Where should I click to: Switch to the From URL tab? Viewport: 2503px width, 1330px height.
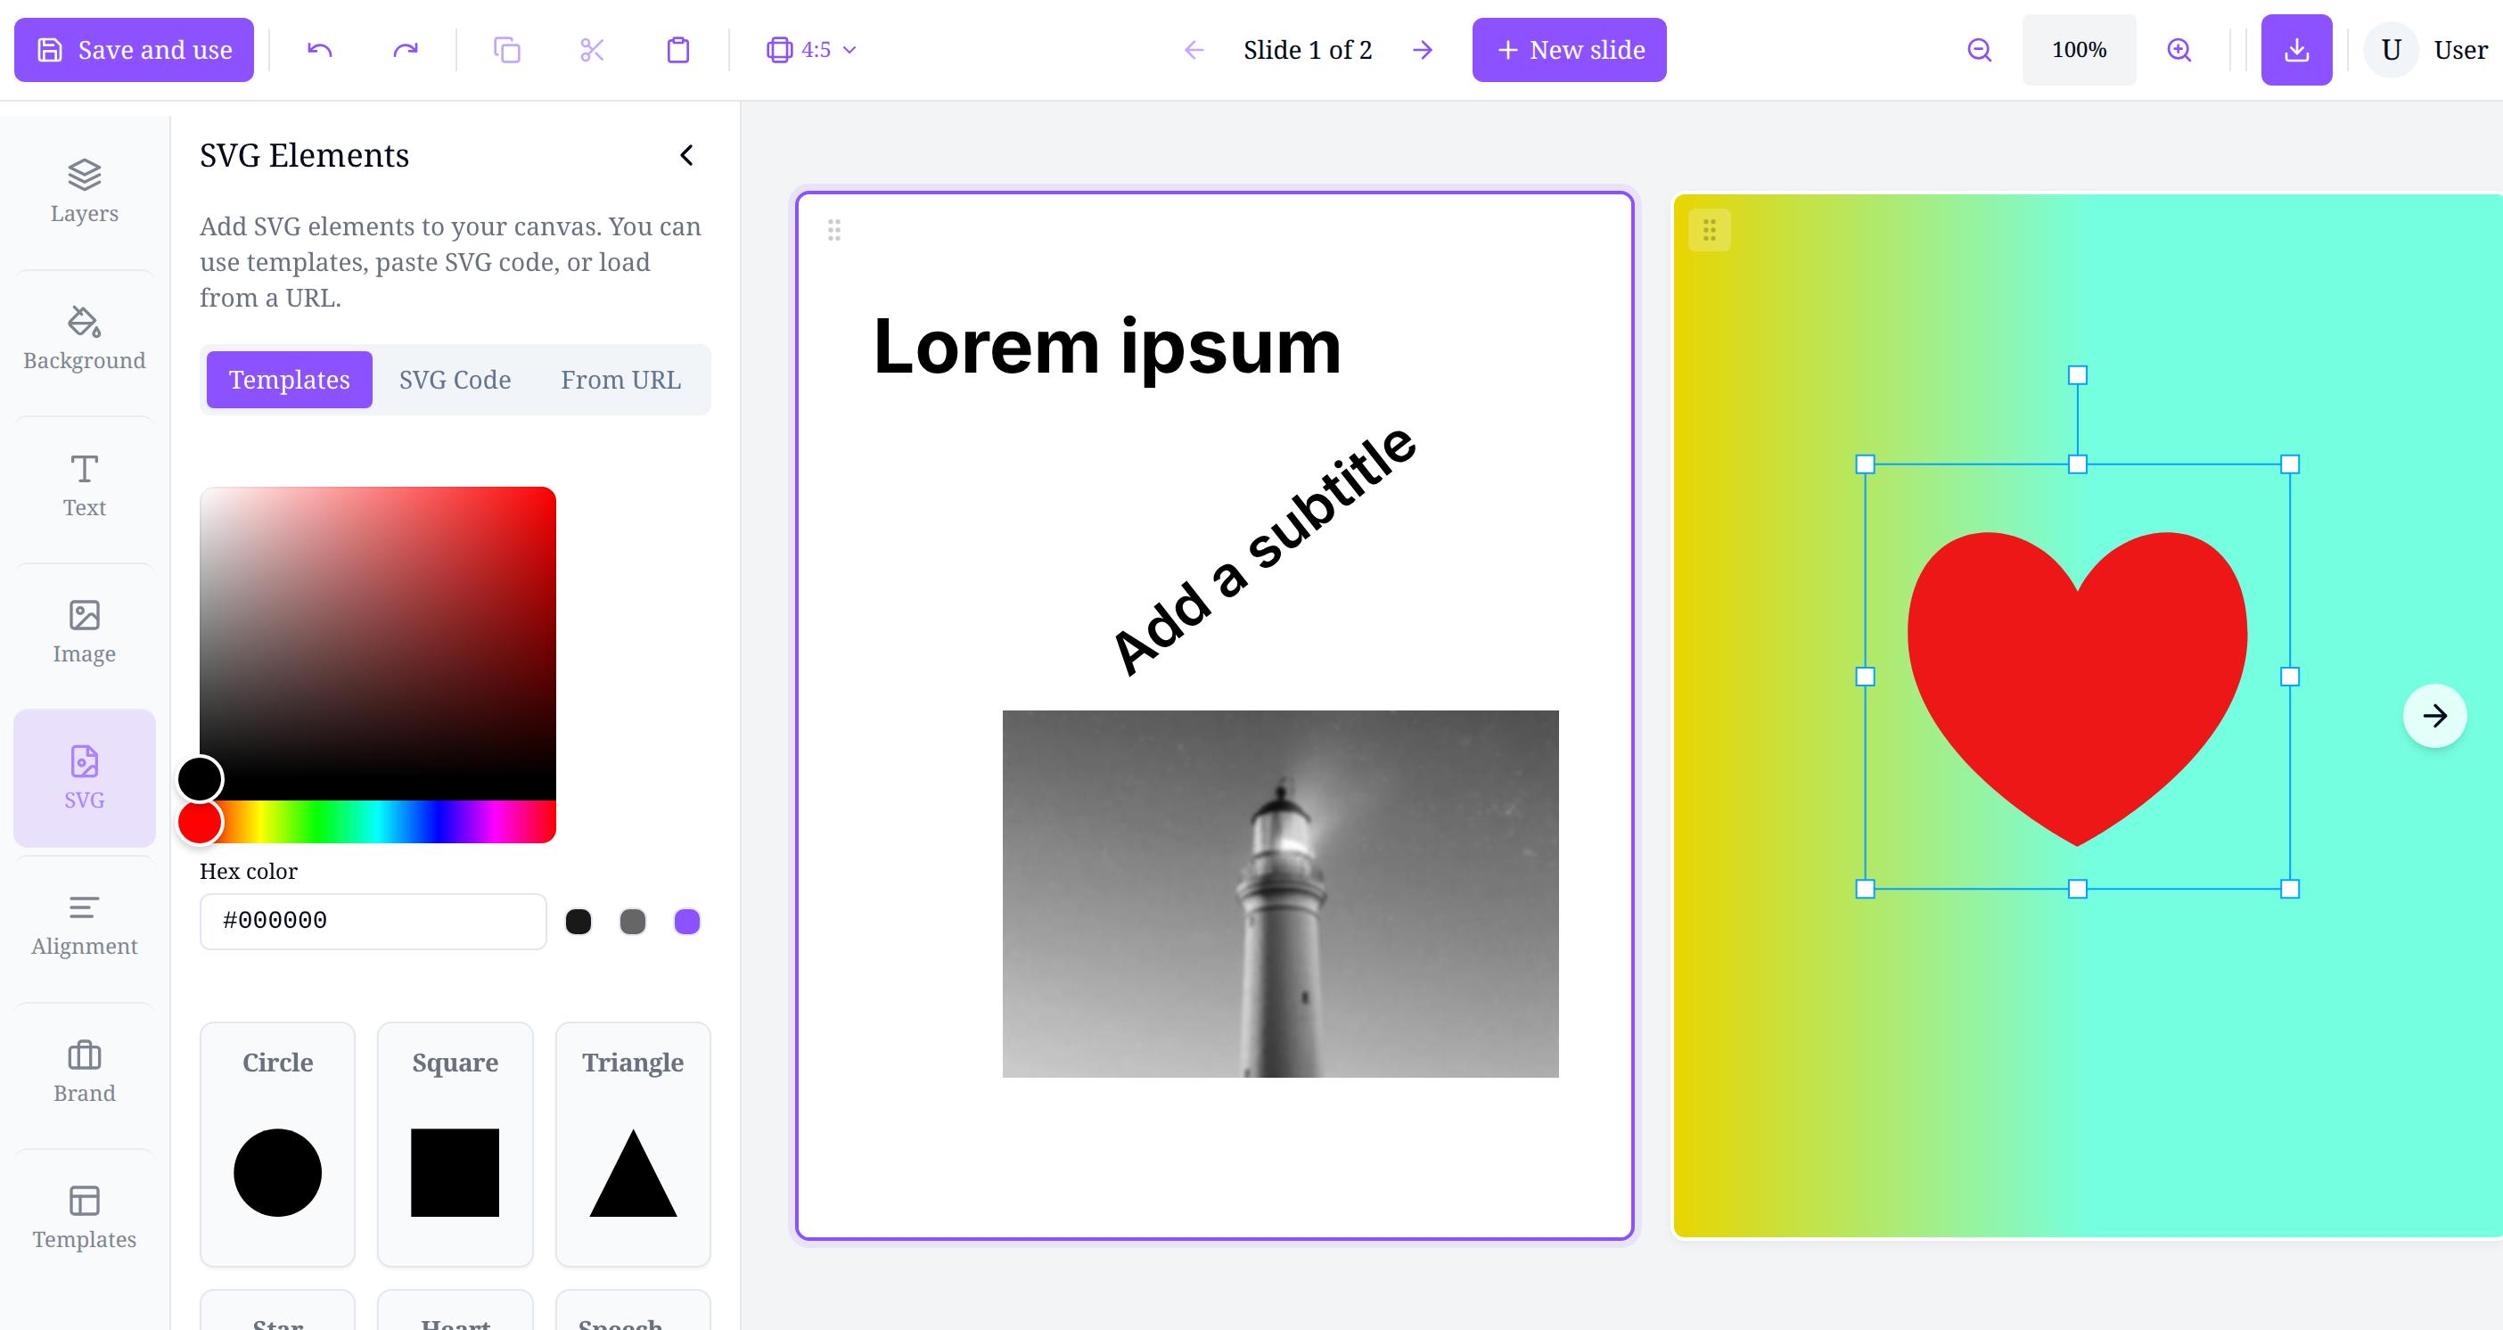pos(621,380)
